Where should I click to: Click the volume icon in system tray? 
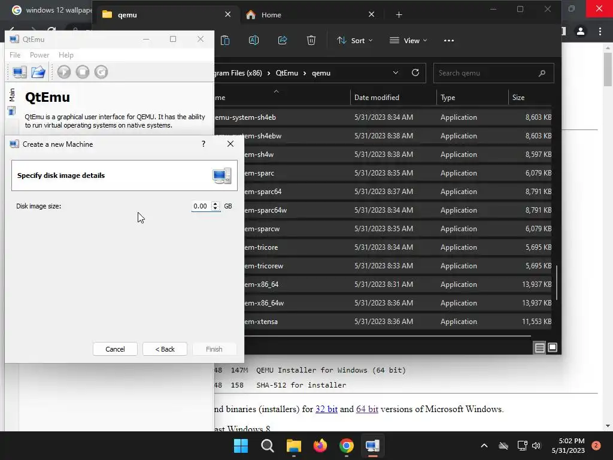(536, 446)
